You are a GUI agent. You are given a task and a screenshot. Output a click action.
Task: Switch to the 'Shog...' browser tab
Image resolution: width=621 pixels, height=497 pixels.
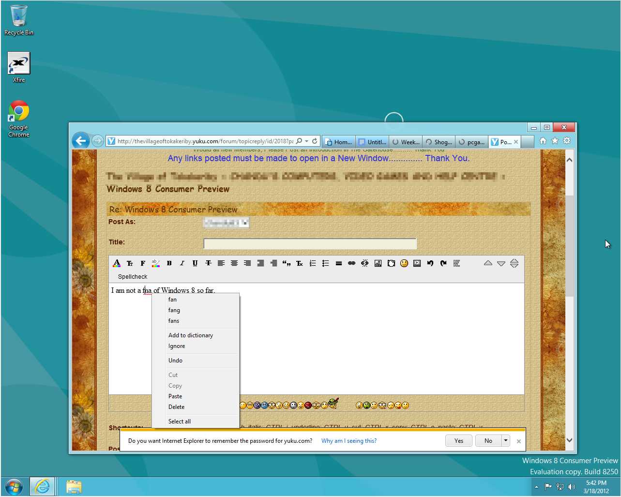point(439,142)
